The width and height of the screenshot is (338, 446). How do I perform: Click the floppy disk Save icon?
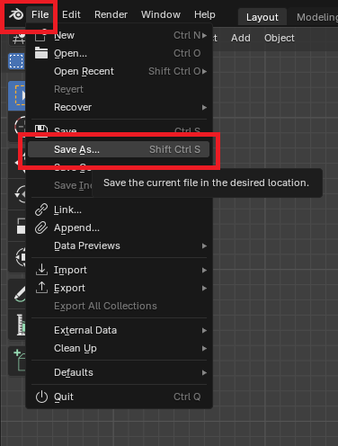click(41, 131)
